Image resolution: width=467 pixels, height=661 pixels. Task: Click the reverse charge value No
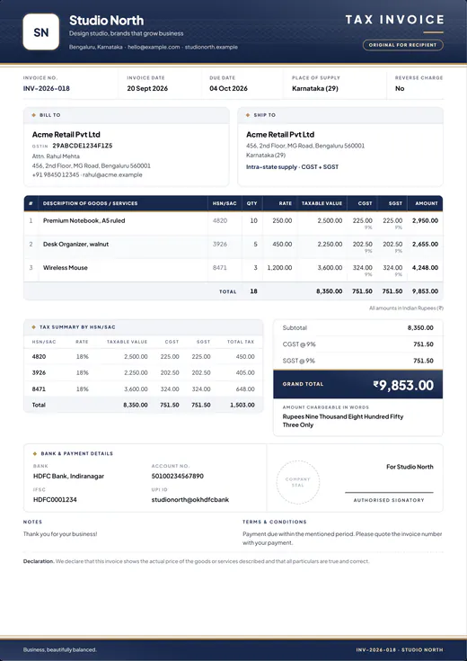[400, 88]
